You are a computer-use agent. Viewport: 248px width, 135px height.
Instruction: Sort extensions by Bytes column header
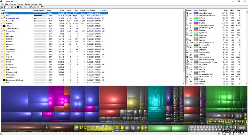pos(224,10)
